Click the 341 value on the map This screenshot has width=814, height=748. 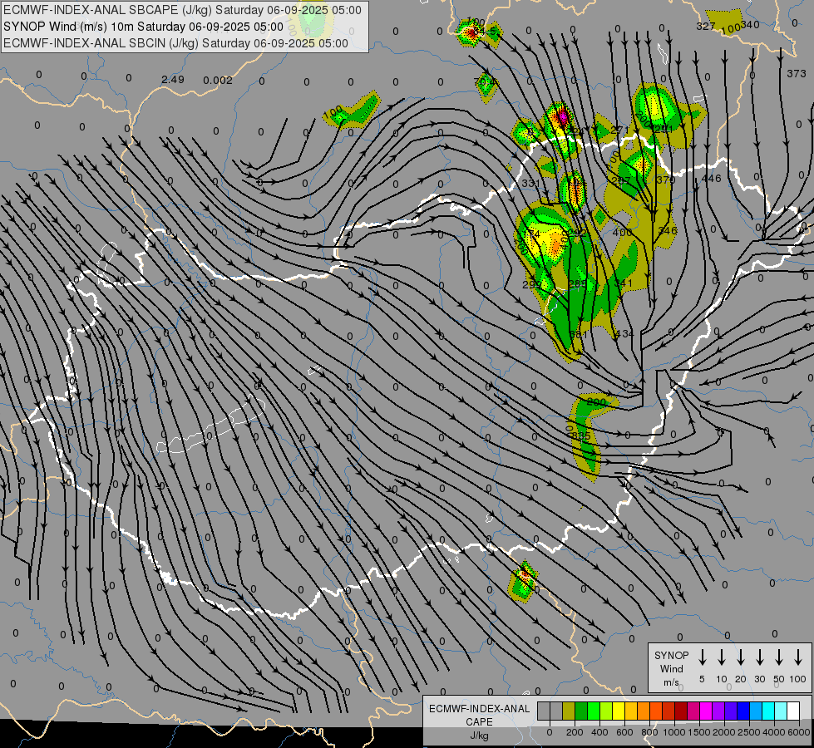(x=623, y=283)
